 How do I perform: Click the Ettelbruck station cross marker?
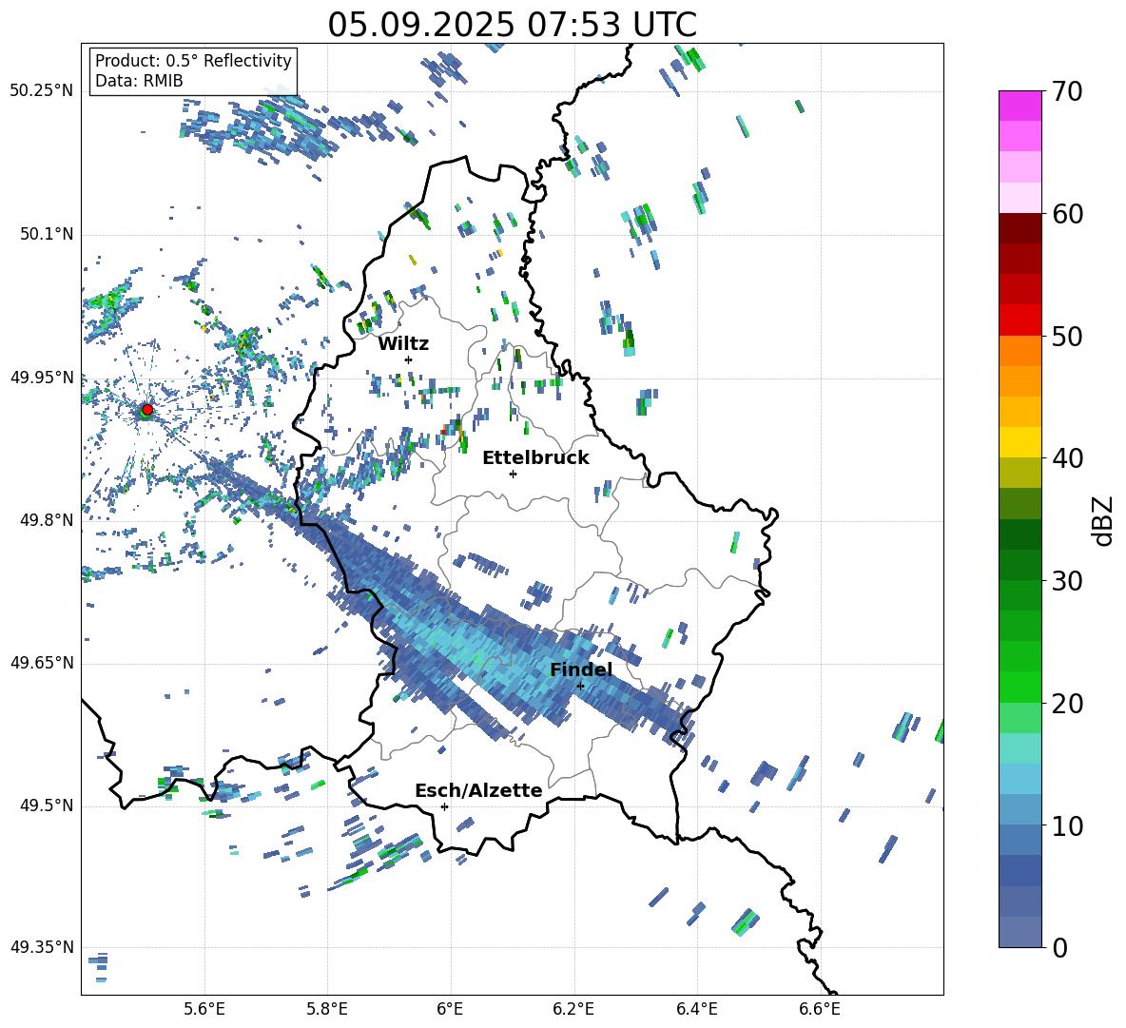click(x=513, y=474)
